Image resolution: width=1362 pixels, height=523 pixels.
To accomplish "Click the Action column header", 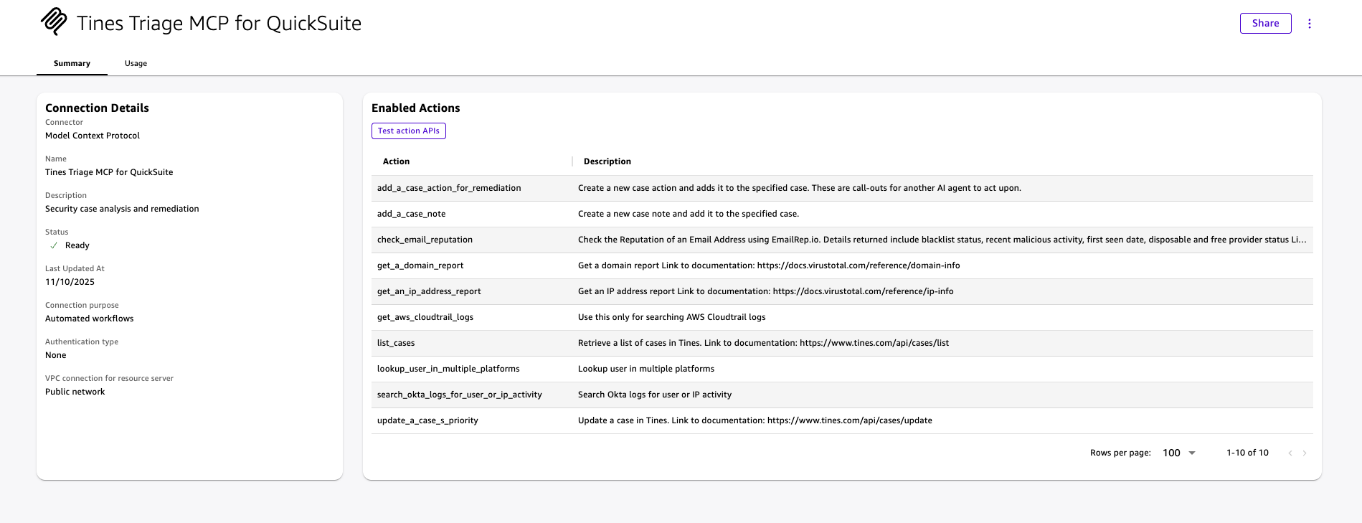I will 397,161.
